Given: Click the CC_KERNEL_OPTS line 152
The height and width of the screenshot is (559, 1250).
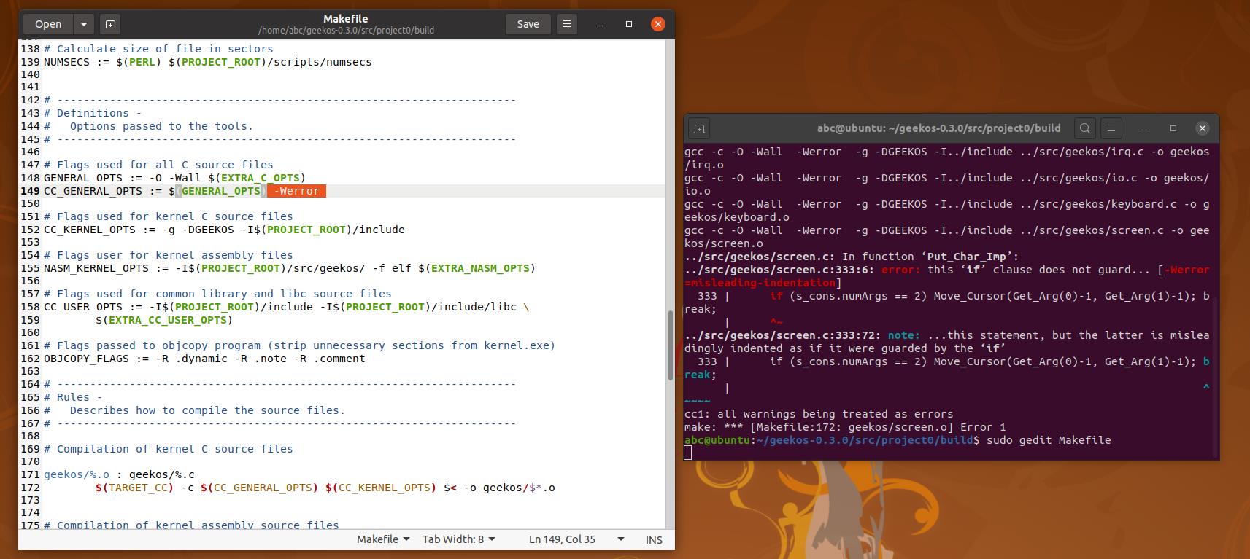Looking at the screenshot, I should click(224, 230).
